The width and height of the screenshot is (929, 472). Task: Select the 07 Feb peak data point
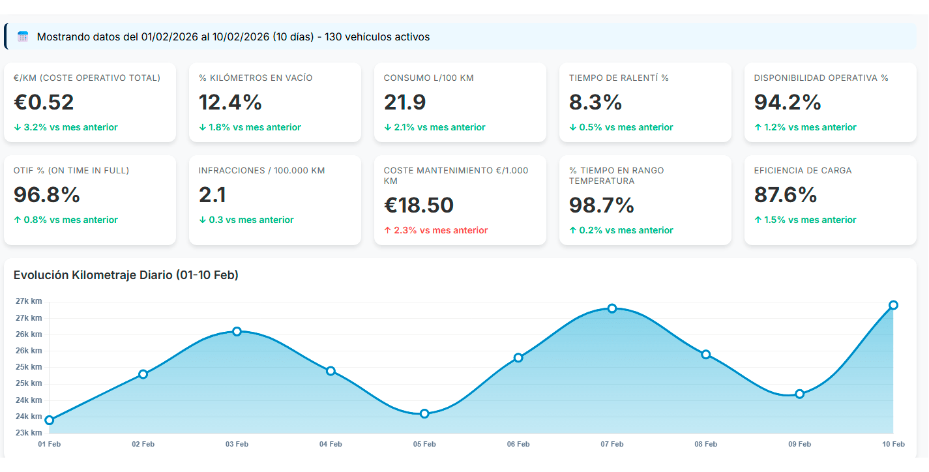click(x=612, y=308)
